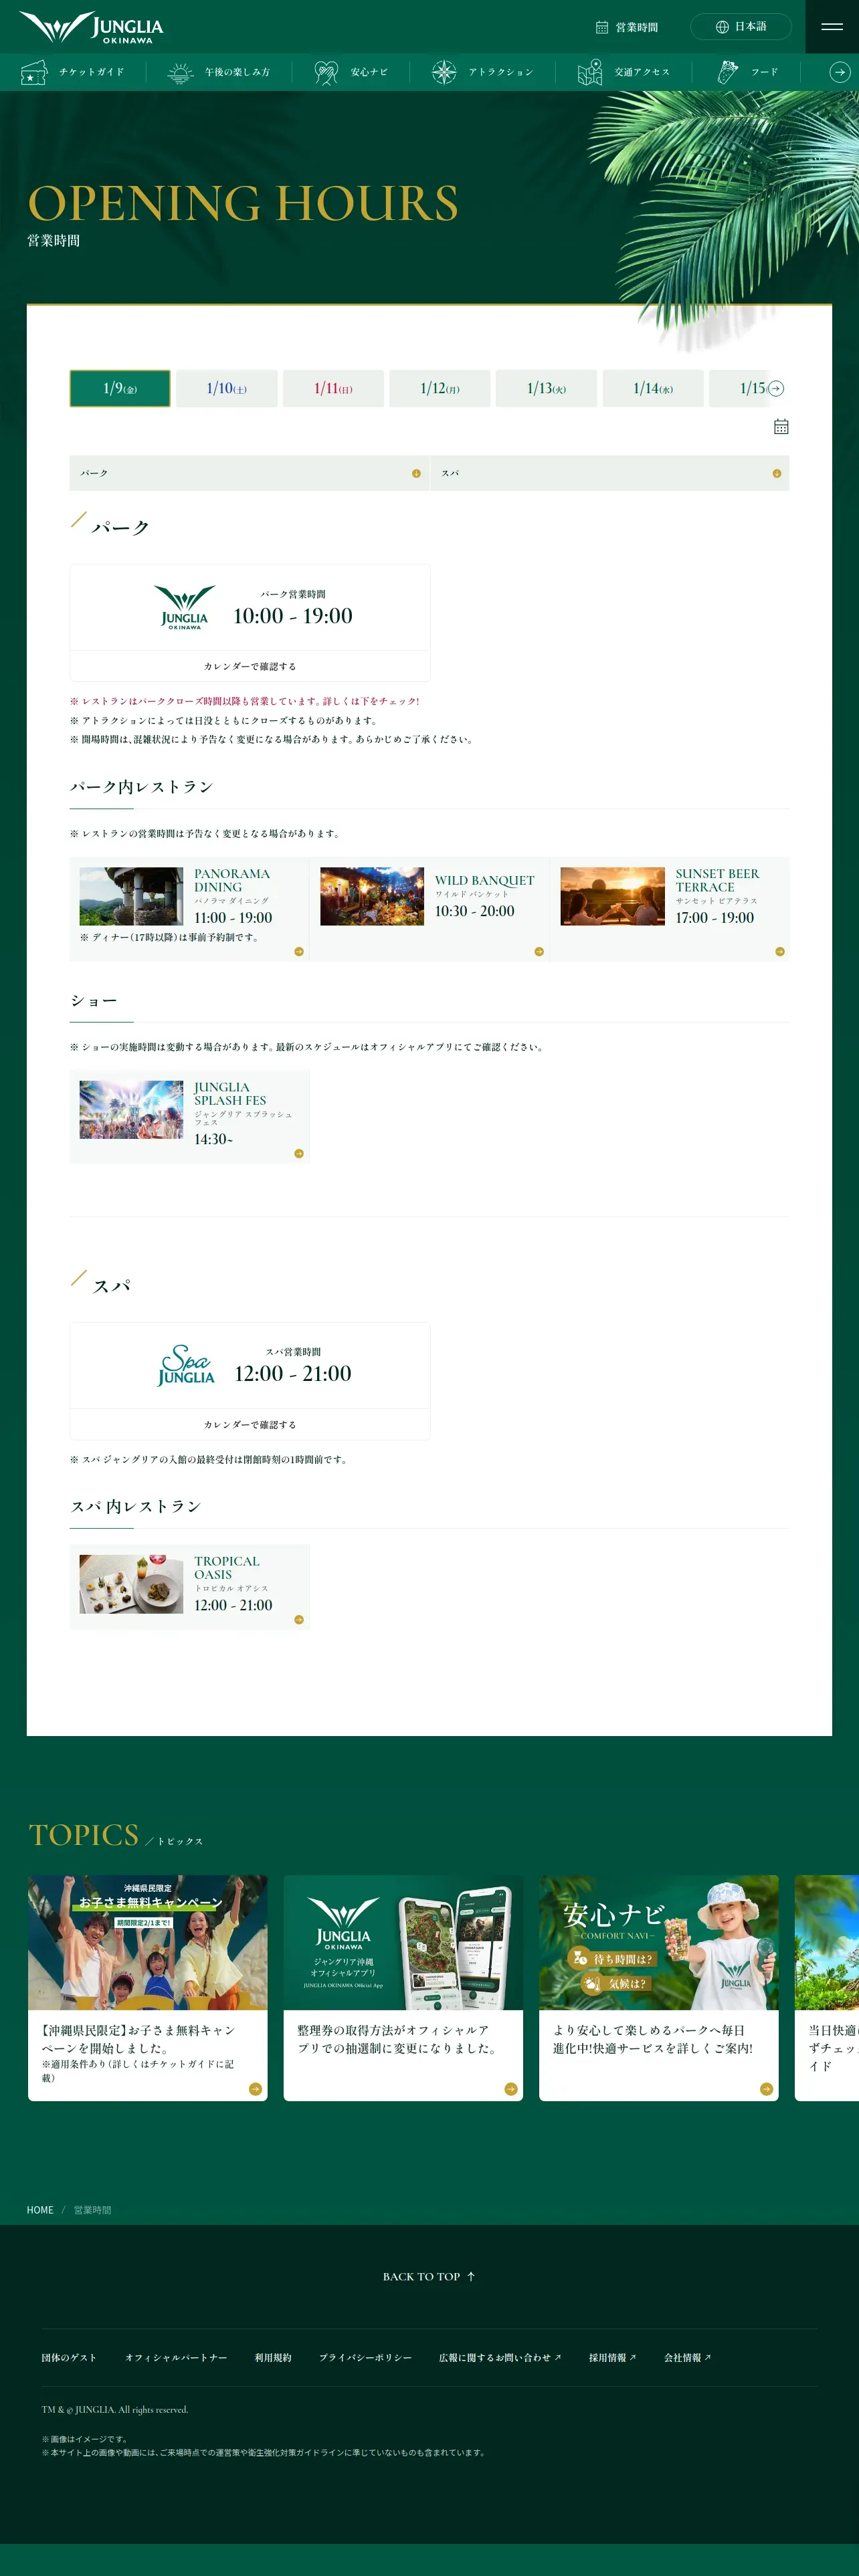Open 午後の楽しみ方 nav item
The height and width of the screenshot is (2576, 859).
pos(218,72)
